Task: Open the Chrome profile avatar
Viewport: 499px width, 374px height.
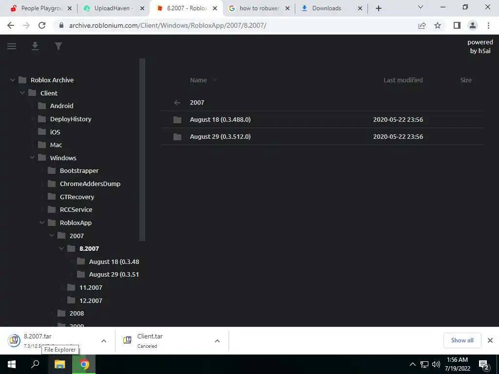Action: [x=473, y=25]
